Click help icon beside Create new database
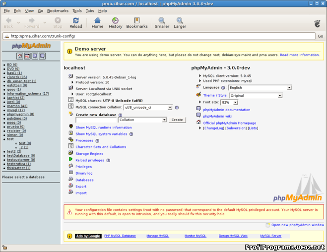This screenshot has width=327, height=252. [x=121, y=115]
